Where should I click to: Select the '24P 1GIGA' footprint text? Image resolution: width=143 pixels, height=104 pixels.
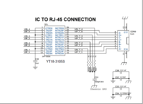(x=46, y=57)
